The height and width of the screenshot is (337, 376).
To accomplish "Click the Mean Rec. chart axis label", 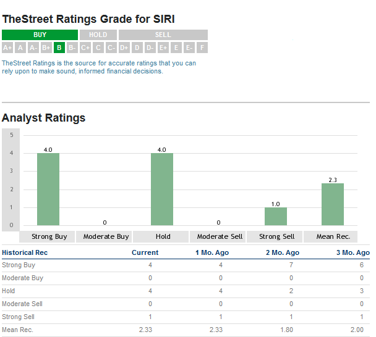I will pos(330,237).
